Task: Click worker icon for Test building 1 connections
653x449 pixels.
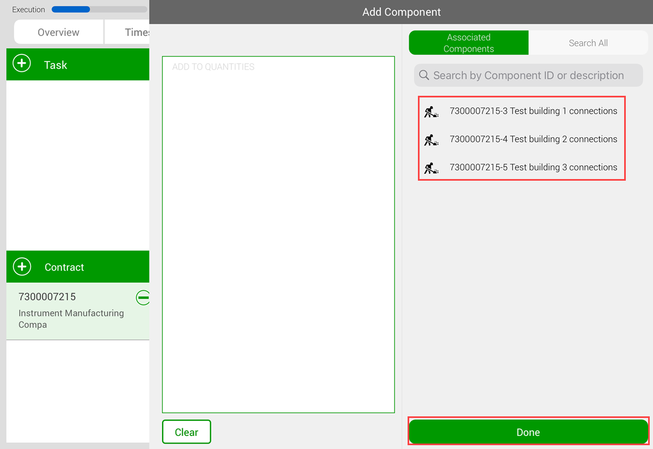Action: [x=432, y=112]
